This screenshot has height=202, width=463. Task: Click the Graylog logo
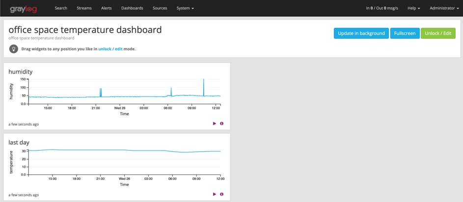point(24,9)
